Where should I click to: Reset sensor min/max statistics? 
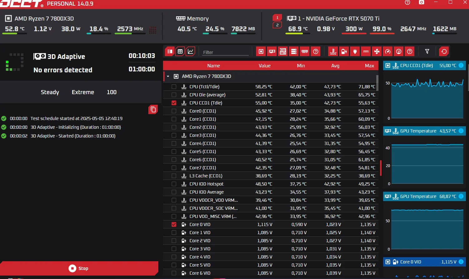click(x=444, y=51)
